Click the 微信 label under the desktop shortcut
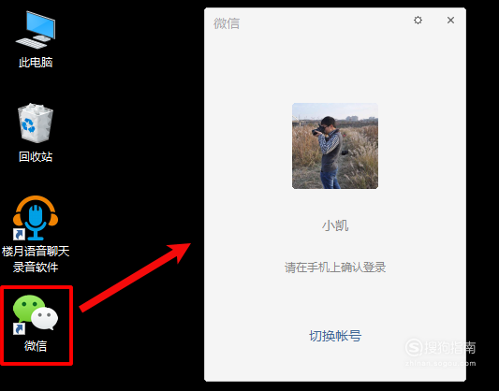This screenshot has width=499, height=391. 36,346
